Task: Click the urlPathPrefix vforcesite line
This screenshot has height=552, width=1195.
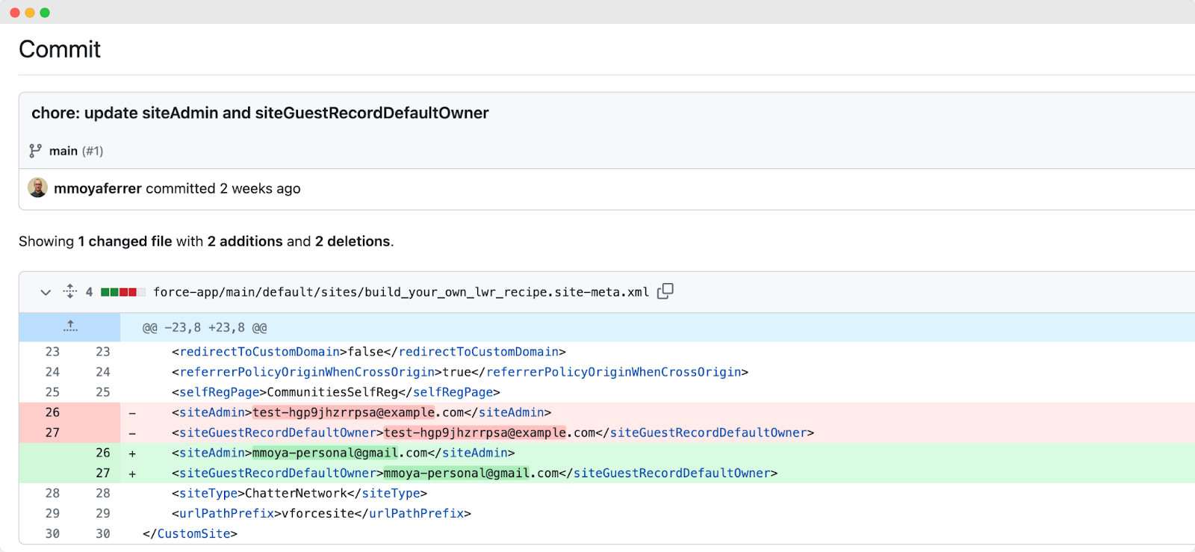Action: (321, 513)
